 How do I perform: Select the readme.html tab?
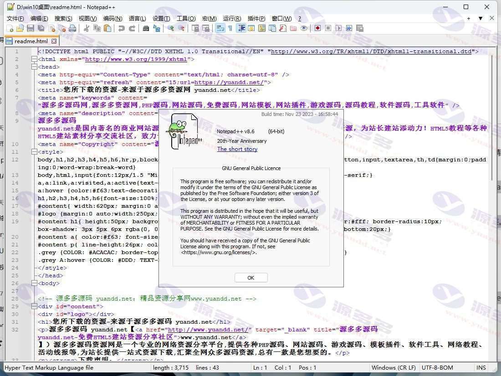click(31, 41)
